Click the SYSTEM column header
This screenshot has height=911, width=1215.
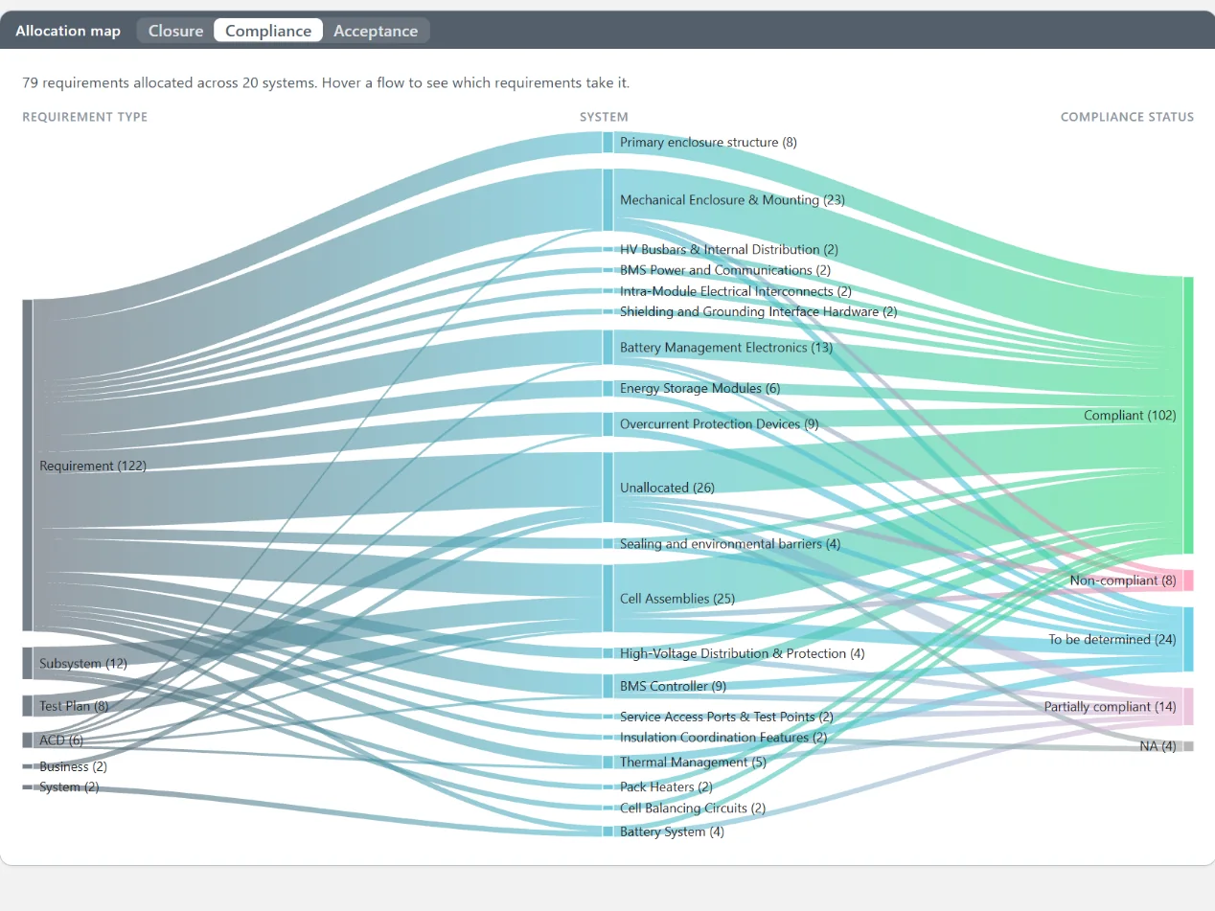[604, 117]
